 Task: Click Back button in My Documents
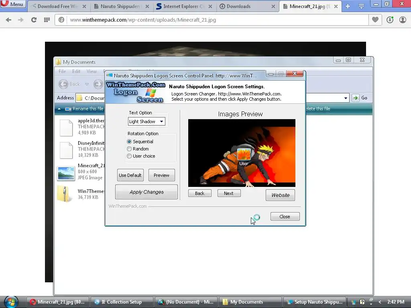tap(69, 84)
